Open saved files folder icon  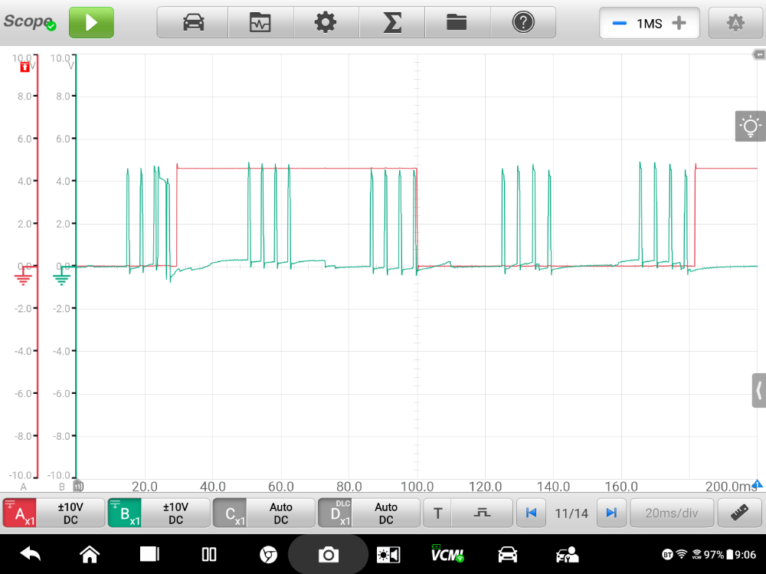[457, 23]
